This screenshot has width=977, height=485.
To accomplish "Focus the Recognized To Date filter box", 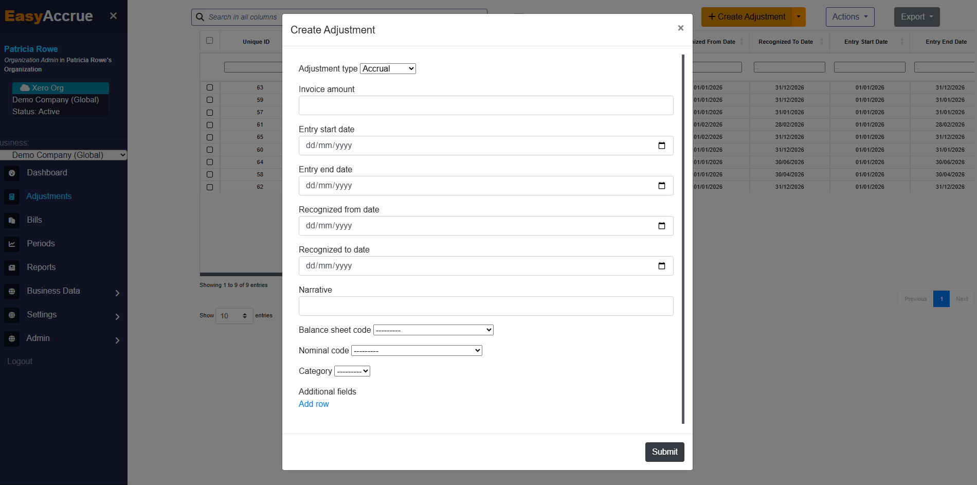I will tap(789, 67).
